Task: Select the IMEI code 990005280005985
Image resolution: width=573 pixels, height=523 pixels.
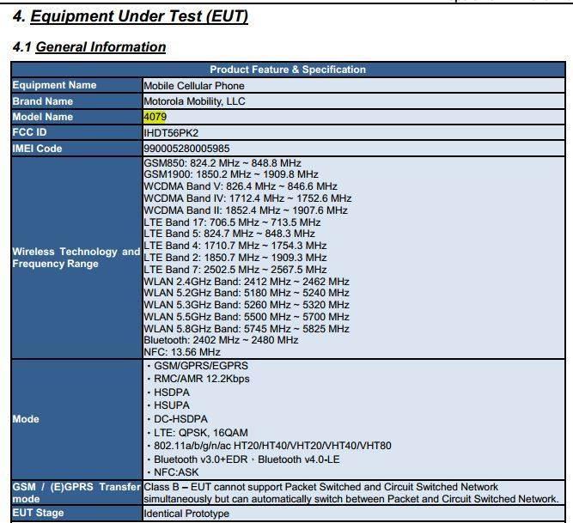Action: pos(186,149)
